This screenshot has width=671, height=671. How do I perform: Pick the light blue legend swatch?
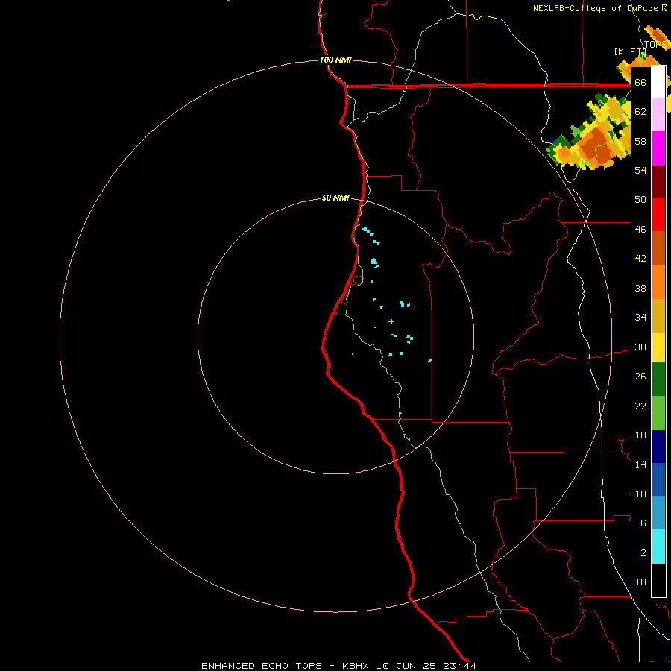coord(658,513)
